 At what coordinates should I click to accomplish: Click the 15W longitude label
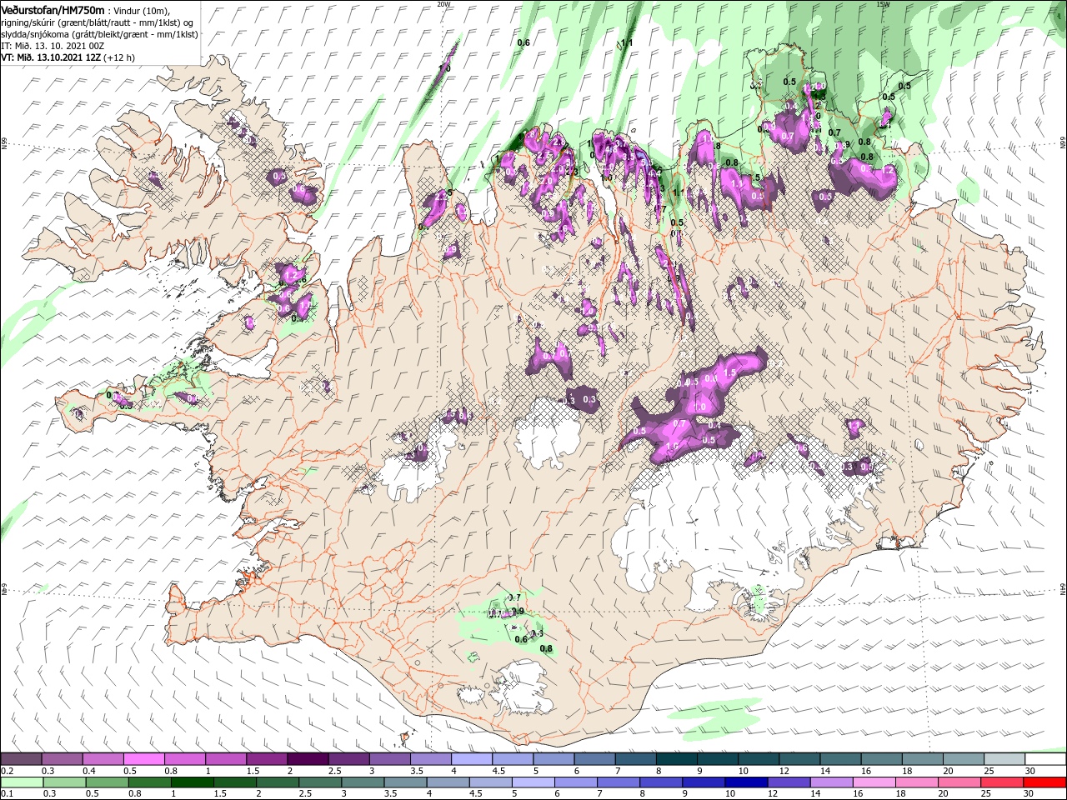883,4
